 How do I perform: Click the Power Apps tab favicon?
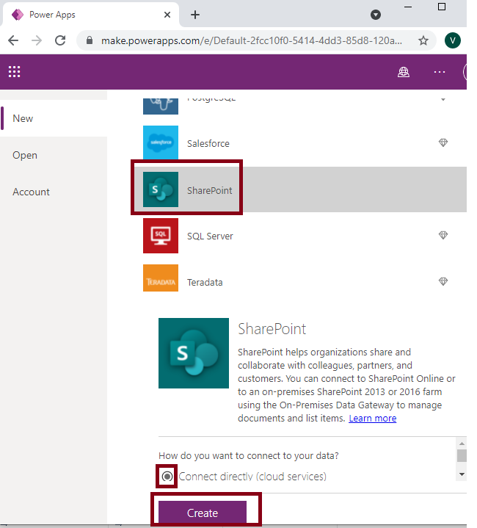point(17,15)
